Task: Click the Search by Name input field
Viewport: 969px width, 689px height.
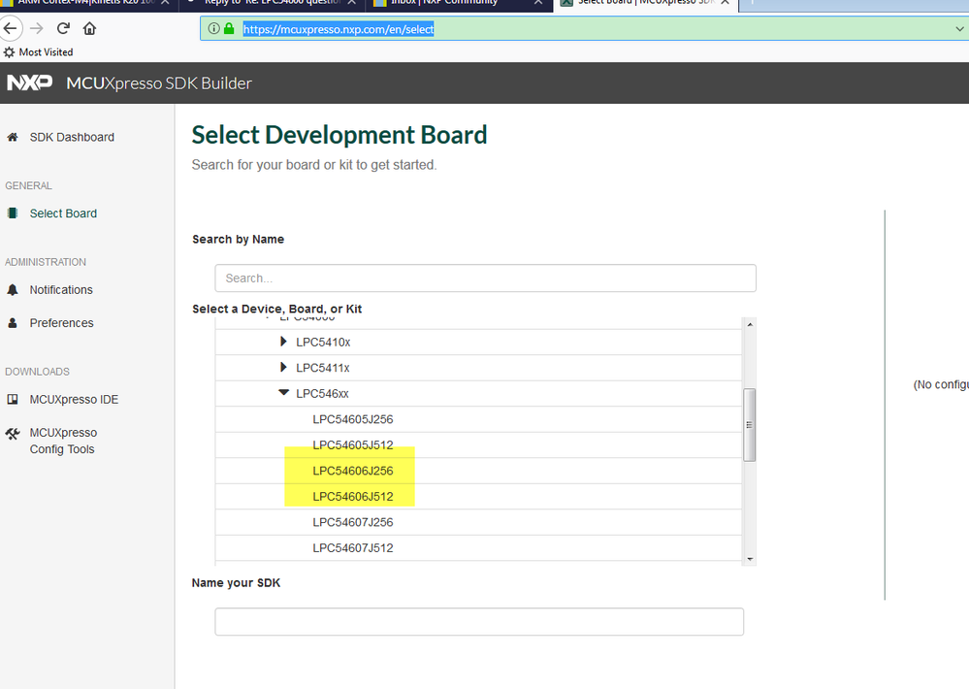Action: [485, 279]
